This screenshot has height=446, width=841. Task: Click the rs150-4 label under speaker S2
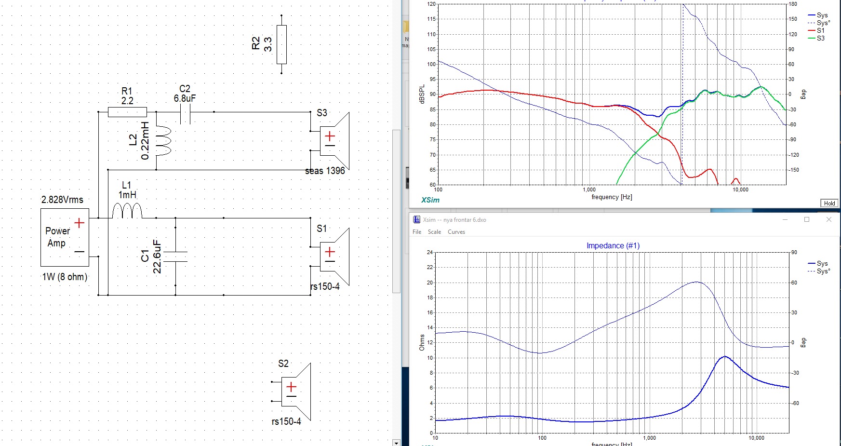coord(286,421)
